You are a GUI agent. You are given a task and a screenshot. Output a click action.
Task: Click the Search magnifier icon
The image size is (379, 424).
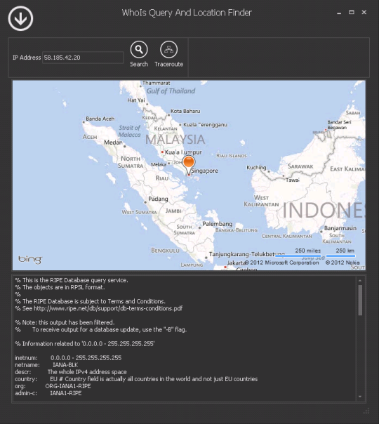pyautogui.click(x=139, y=49)
